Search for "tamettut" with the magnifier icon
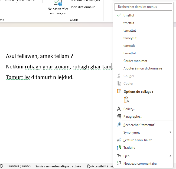This screenshot has width=176, height=169. tap(119, 124)
